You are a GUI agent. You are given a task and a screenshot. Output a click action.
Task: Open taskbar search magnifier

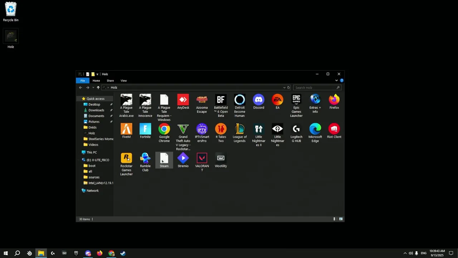coord(17,253)
